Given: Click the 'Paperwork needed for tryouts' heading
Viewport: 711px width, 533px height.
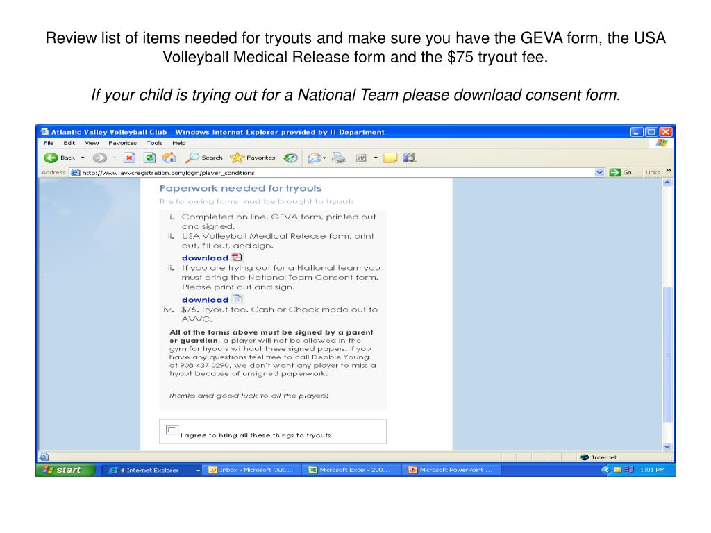Looking at the screenshot, I should coord(240,188).
